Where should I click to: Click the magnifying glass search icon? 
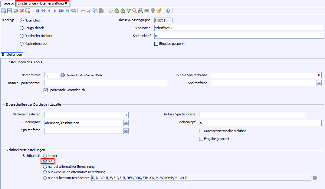click(x=134, y=11)
